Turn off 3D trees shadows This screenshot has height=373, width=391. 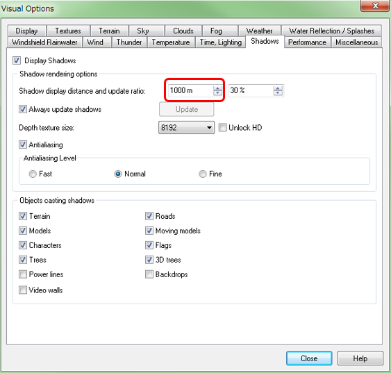point(149,260)
